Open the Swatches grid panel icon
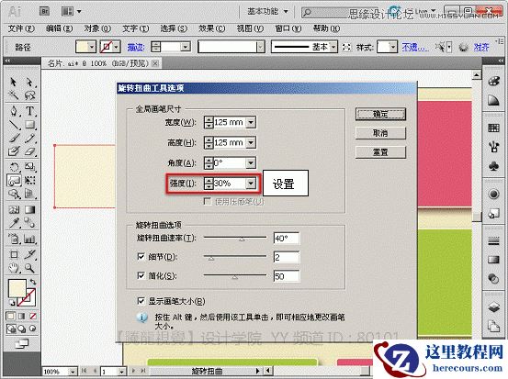The width and height of the screenshot is (508, 379). (493, 128)
